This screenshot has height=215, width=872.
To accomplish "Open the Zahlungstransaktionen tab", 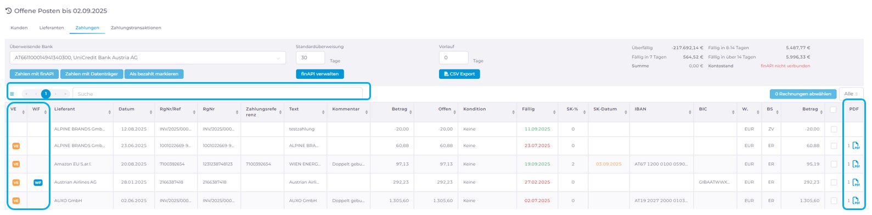I will 136,28.
